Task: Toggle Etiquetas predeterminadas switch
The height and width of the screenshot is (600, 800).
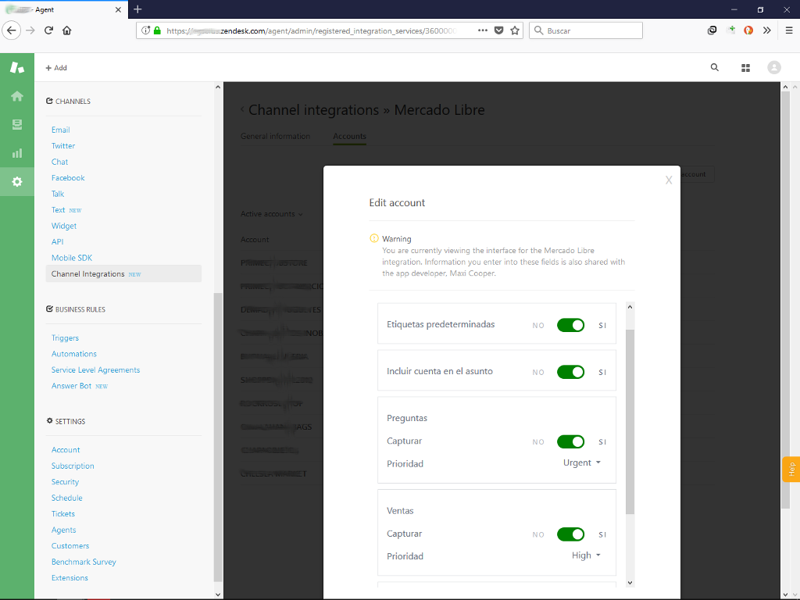Action: tap(570, 325)
